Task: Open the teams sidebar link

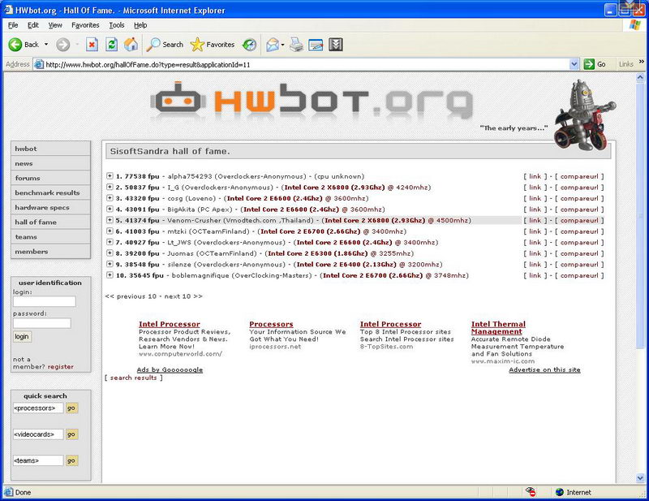Action: coord(50,236)
